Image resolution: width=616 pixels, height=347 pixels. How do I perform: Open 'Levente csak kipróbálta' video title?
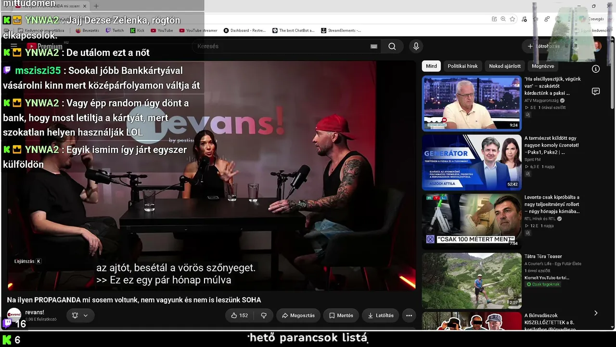(x=552, y=204)
